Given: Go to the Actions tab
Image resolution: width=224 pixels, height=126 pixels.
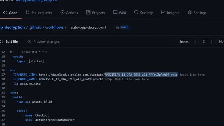Looking at the screenshot, I should tap(69, 13).
